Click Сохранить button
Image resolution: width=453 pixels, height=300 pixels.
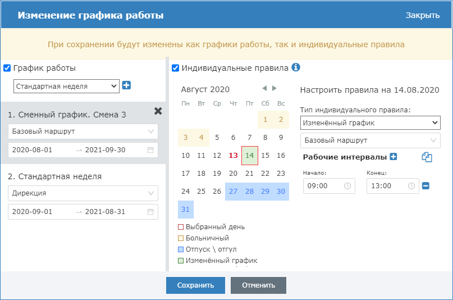pos(195,285)
